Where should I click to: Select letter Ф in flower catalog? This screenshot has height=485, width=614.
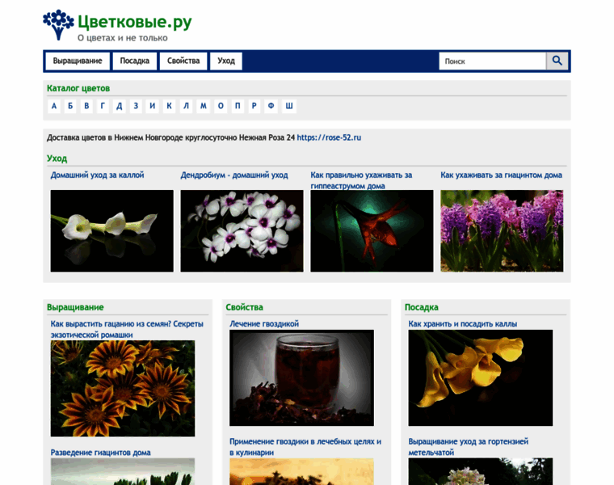271,106
